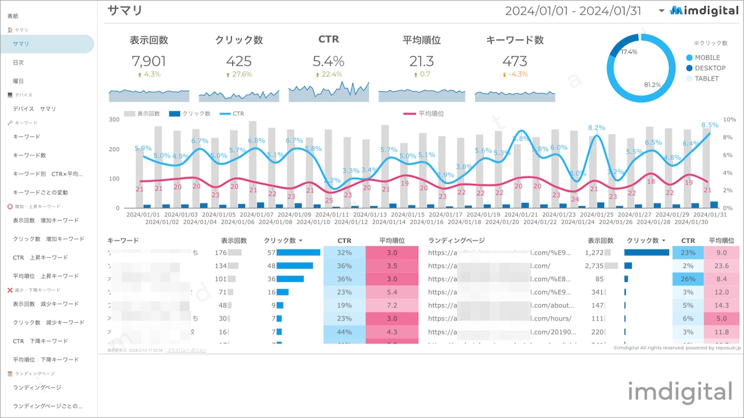Open the landing page URL ending in /about

pyautogui.click(x=501, y=305)
